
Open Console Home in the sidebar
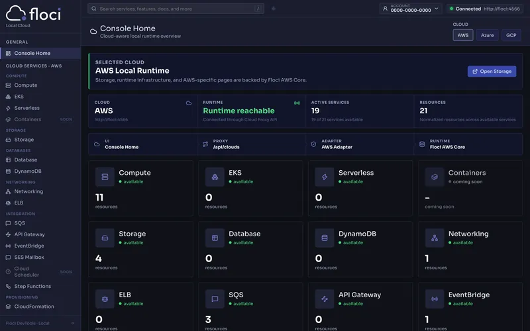point(40,53)
